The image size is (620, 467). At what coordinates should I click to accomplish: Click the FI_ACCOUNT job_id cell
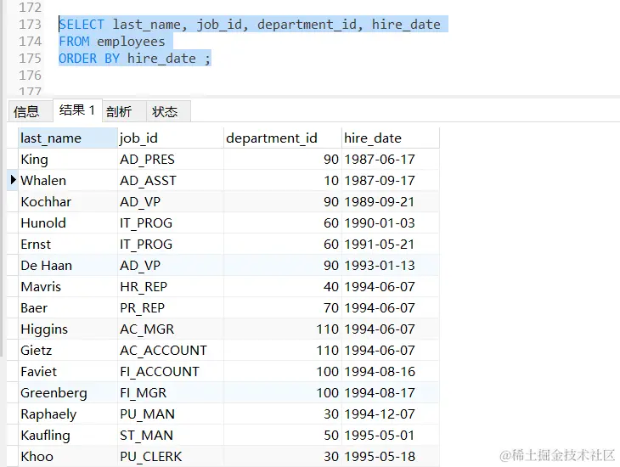pos(171,371)
